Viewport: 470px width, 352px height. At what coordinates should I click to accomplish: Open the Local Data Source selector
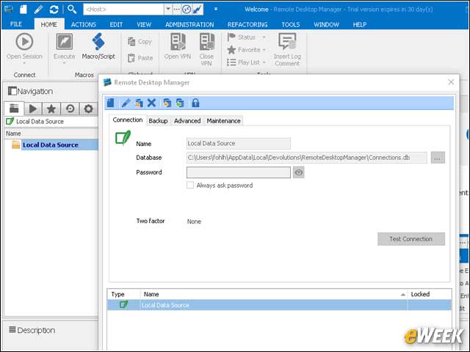(51, 121)
